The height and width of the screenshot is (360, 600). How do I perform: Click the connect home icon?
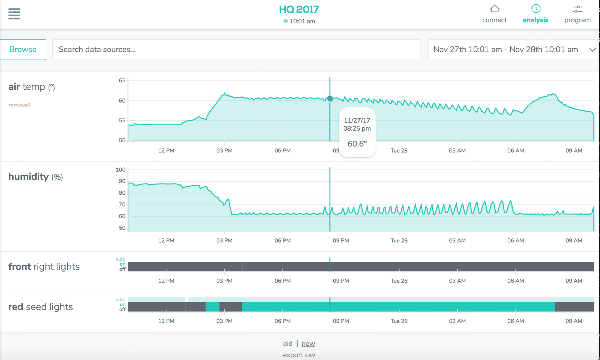click(495, 9)
